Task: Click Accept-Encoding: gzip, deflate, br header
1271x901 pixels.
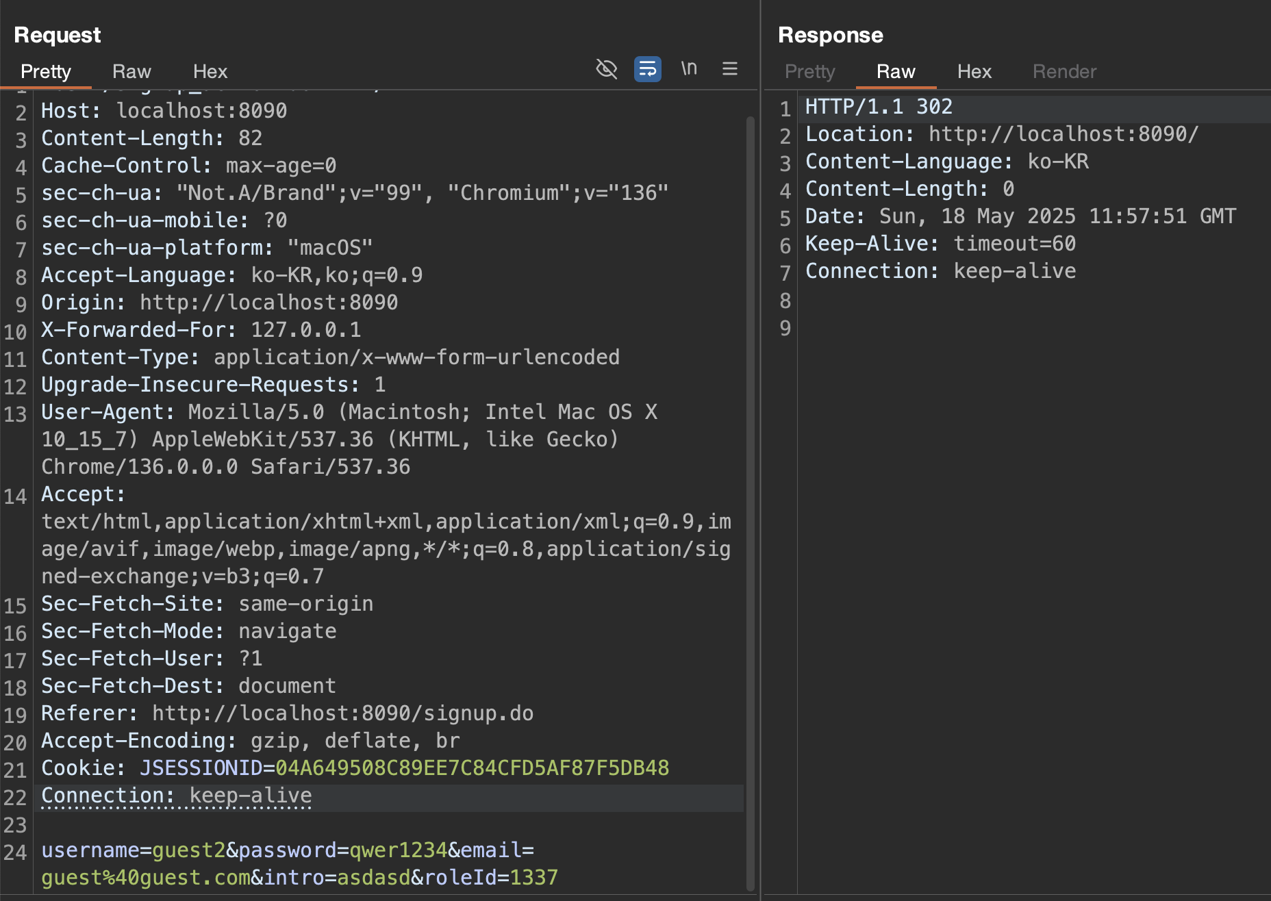Action: [x=251, y=741]
